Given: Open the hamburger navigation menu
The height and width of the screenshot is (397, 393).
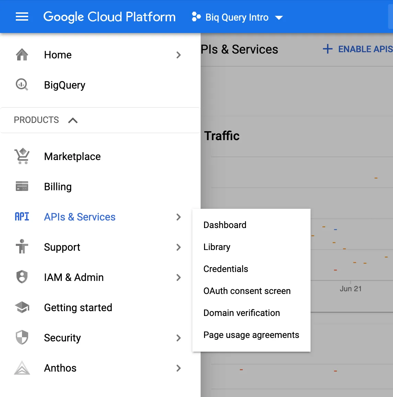Looking at the screenshot, I should (22, 17).
